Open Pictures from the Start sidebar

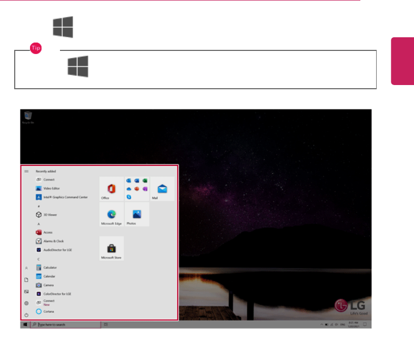pos(26,291)
